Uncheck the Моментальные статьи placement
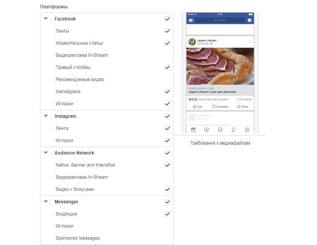317x245 pixels. 168,43
